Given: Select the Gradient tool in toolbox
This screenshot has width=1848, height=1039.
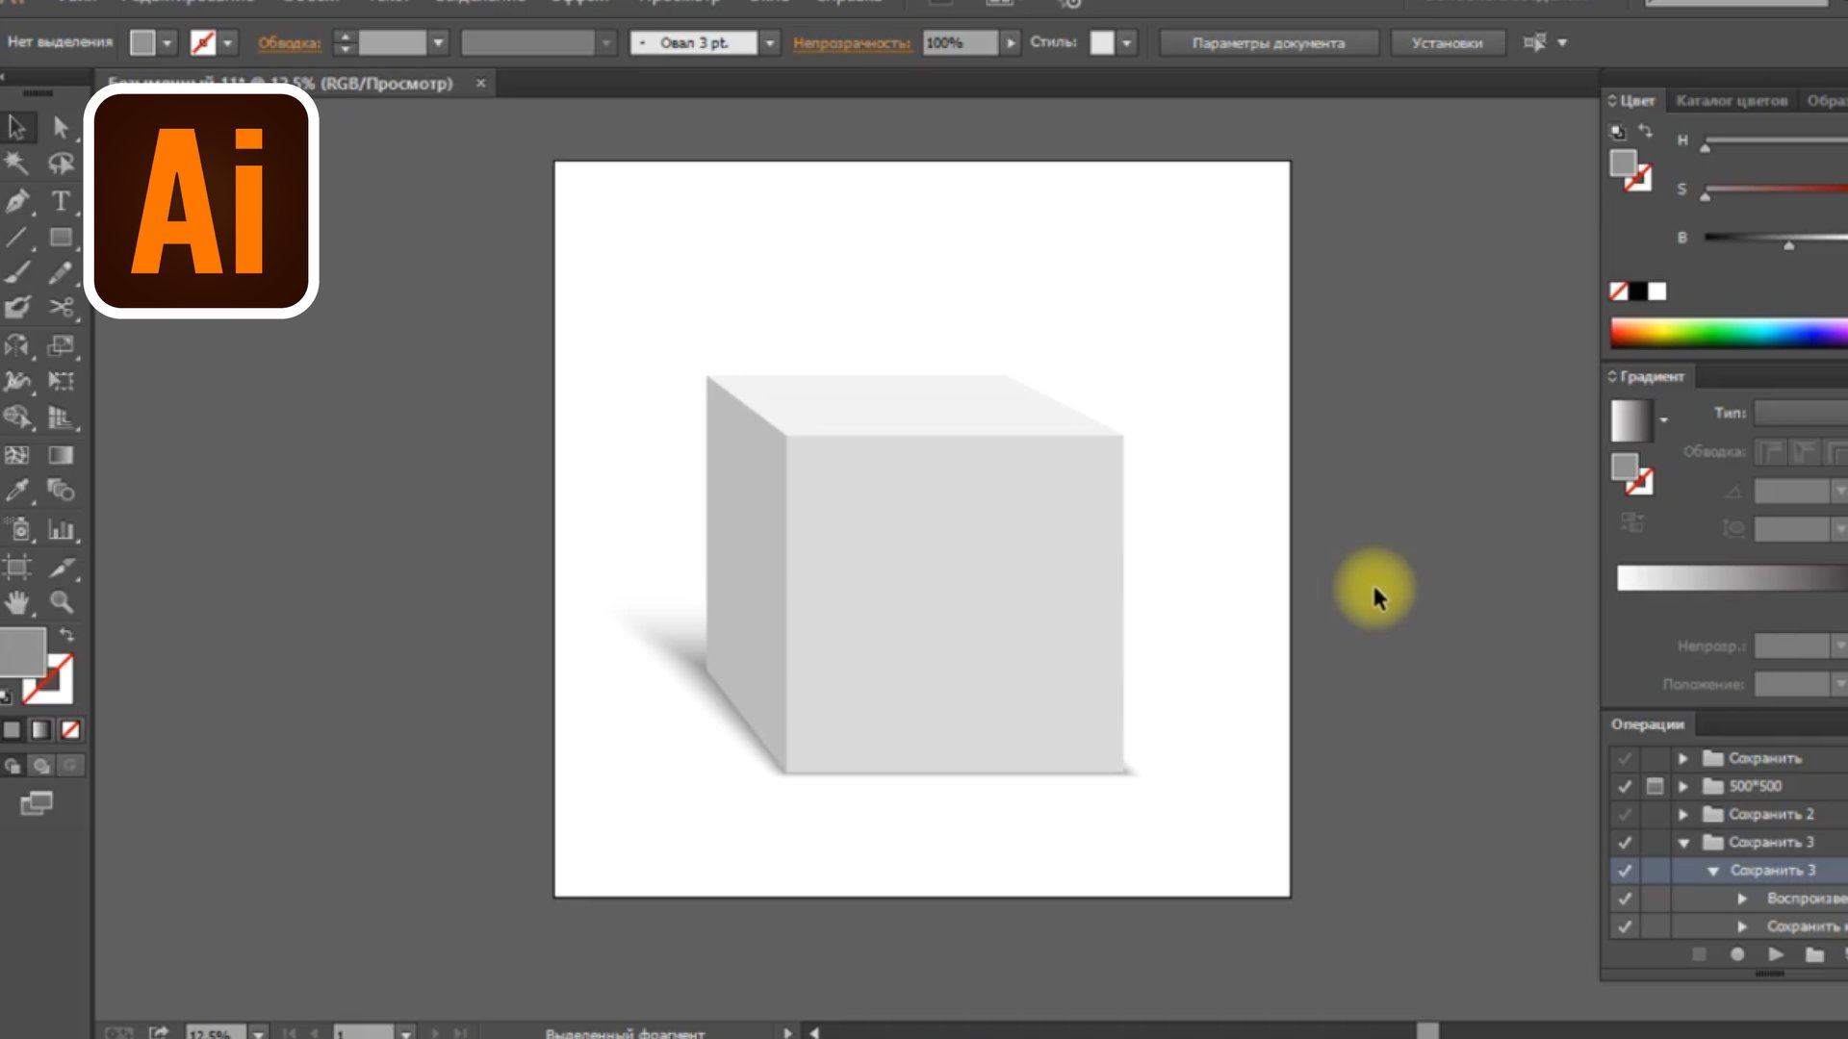Looking at the screenshot, I should coord(61,455).
